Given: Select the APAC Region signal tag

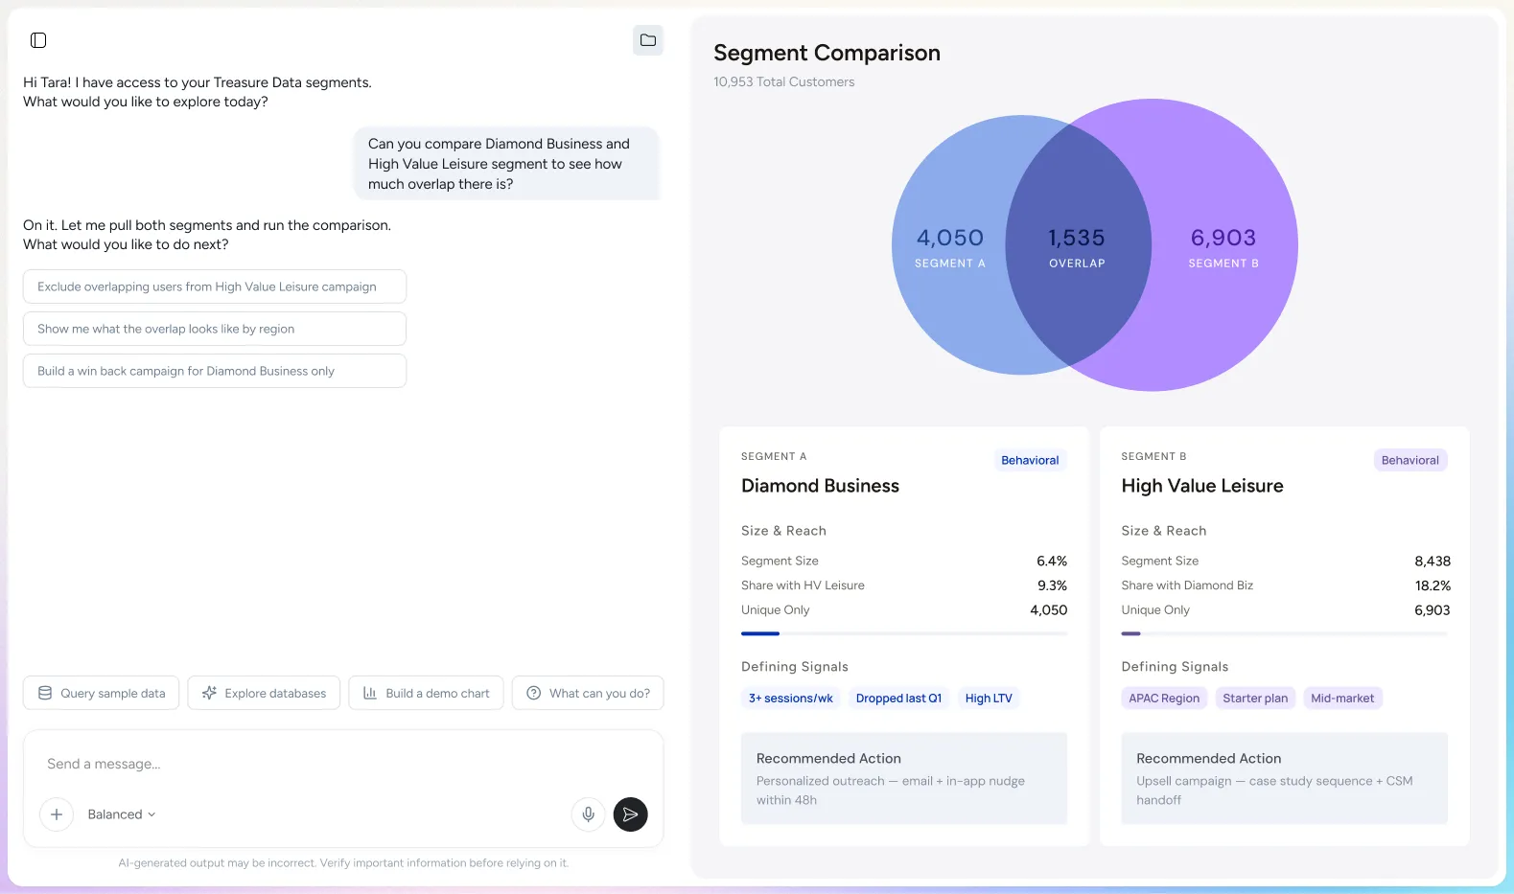Looking at the screenshot, I should pyautogui.click(x=1164, y=699).
